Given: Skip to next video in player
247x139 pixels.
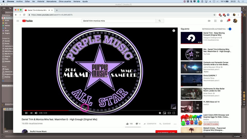Looking at the screenshot, I should [x=31, y=113].
